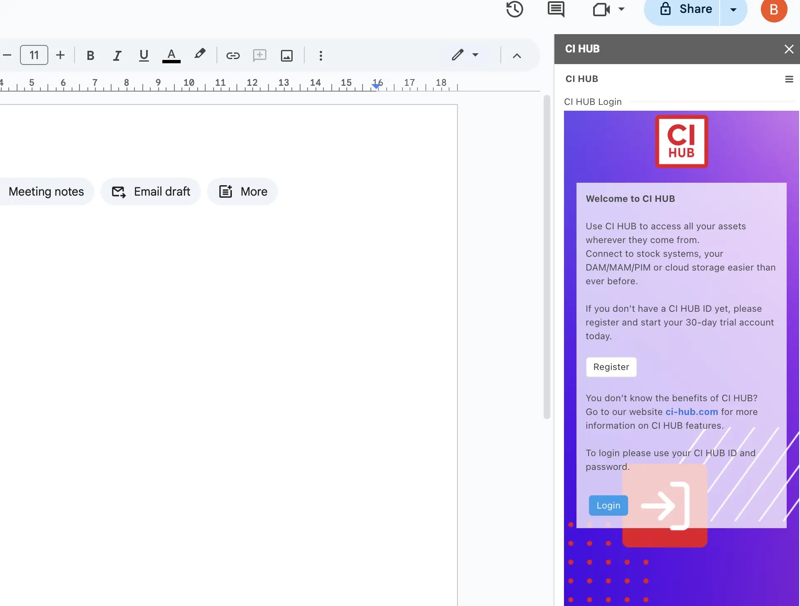This screenshot has height=606, width=800.
Task: Open the account avatar B
Action: [x=774, y=9]
